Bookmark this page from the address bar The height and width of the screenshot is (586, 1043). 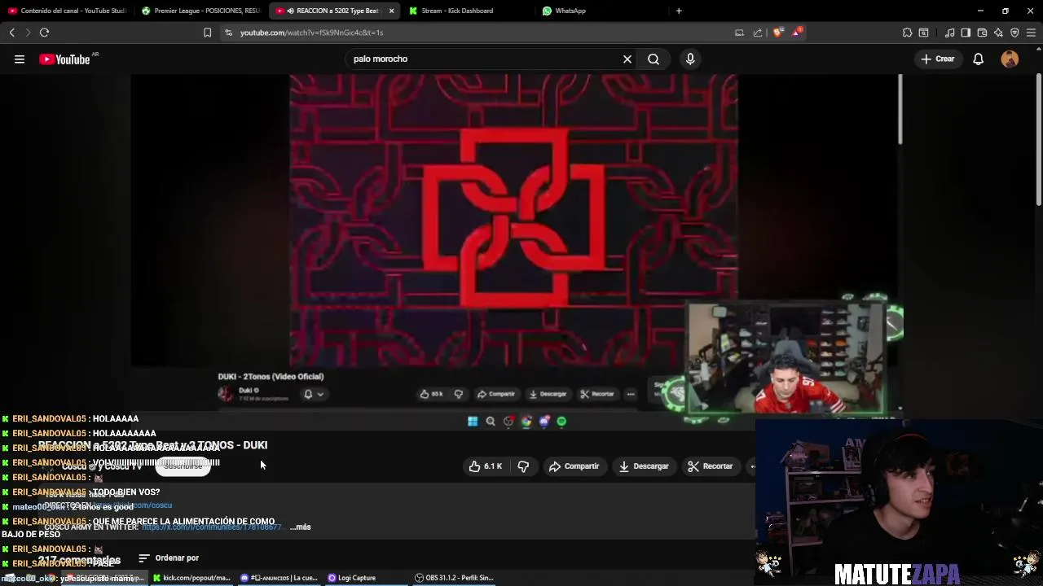207,33
